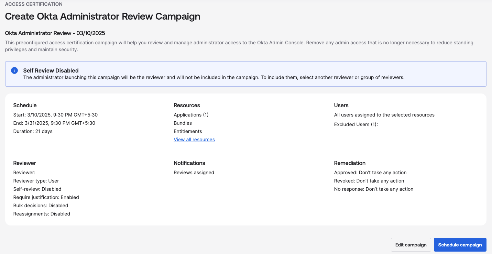This screenshot has height=254, width=492.
Task: Click the Resources section heading
Action: point(187,105)
